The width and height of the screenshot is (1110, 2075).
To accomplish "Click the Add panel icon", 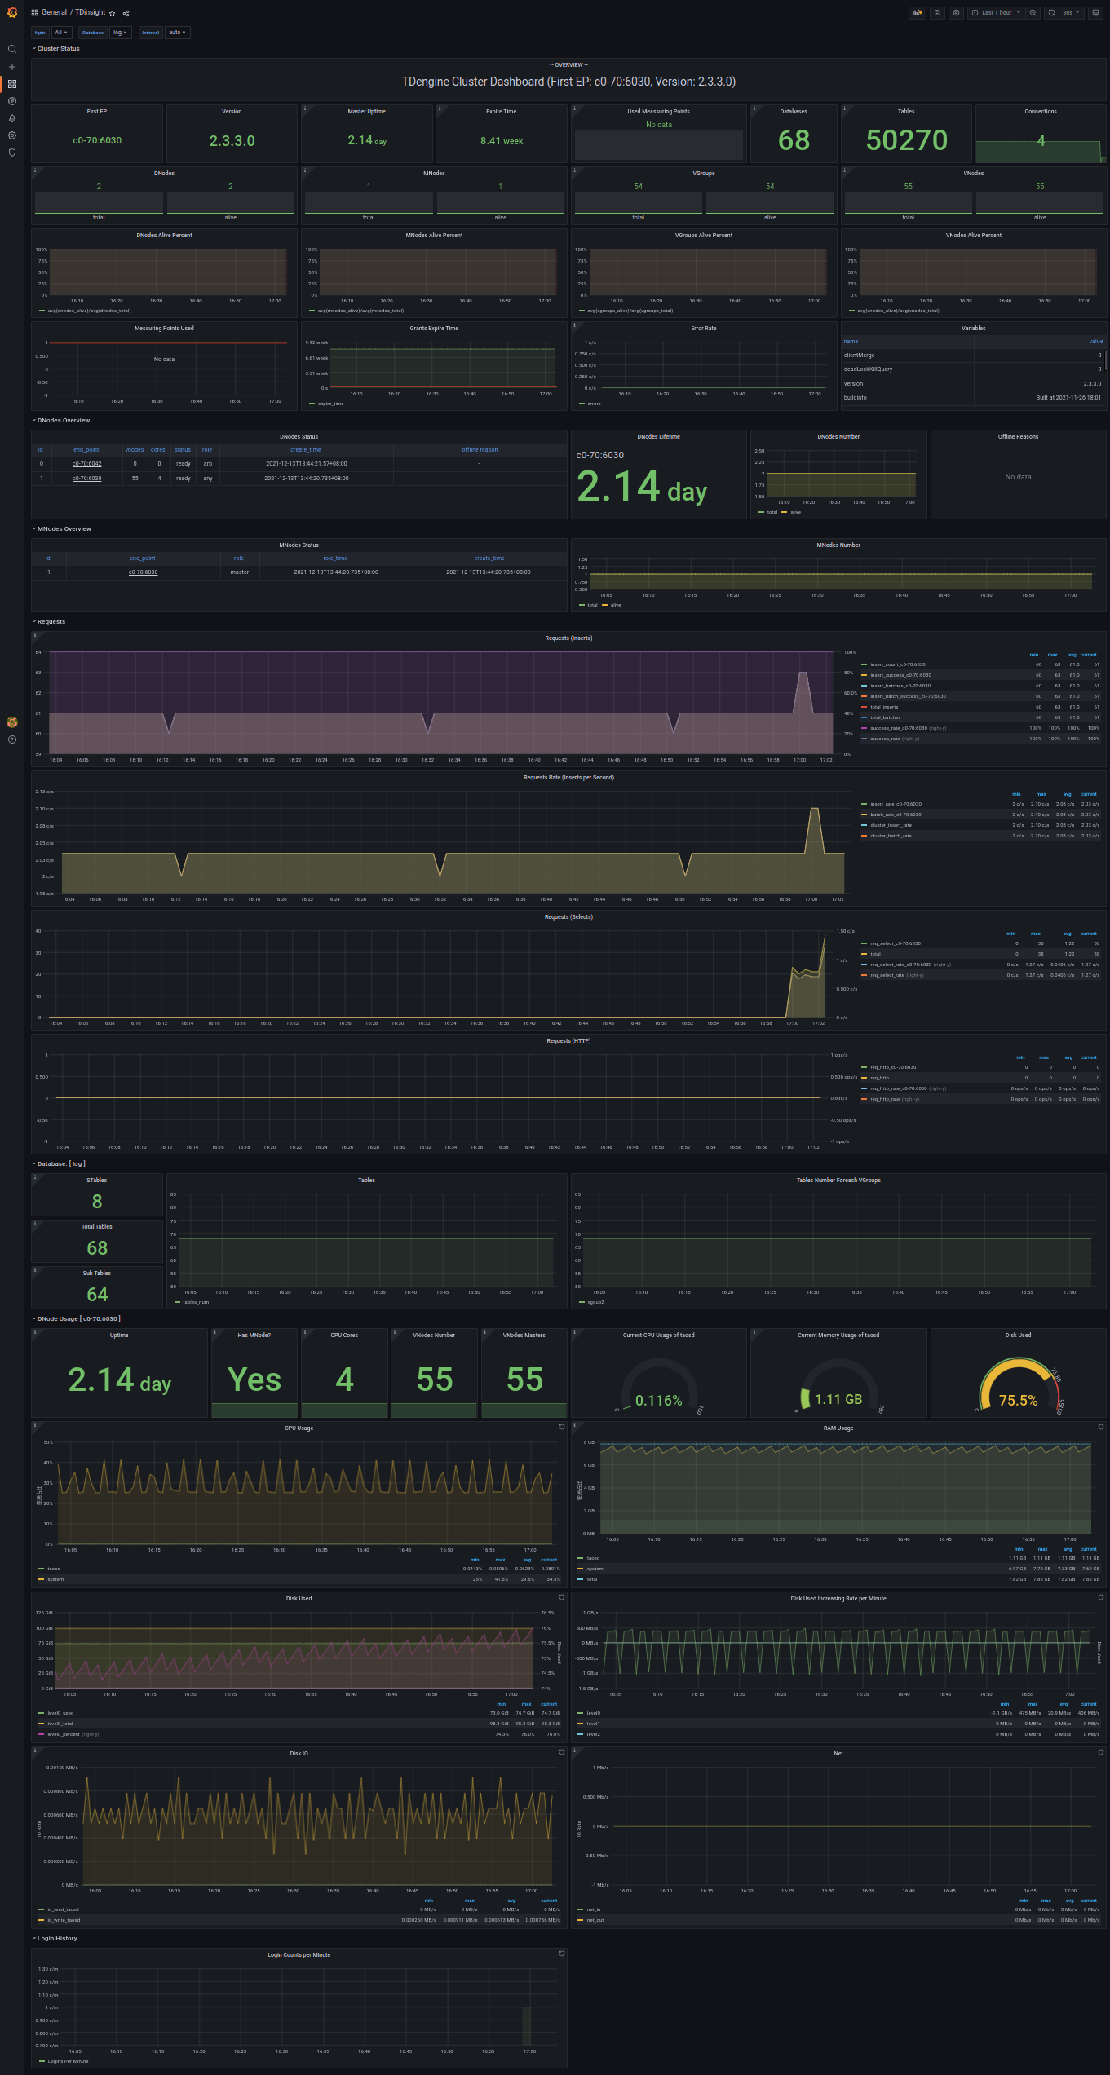I will 918,13.
